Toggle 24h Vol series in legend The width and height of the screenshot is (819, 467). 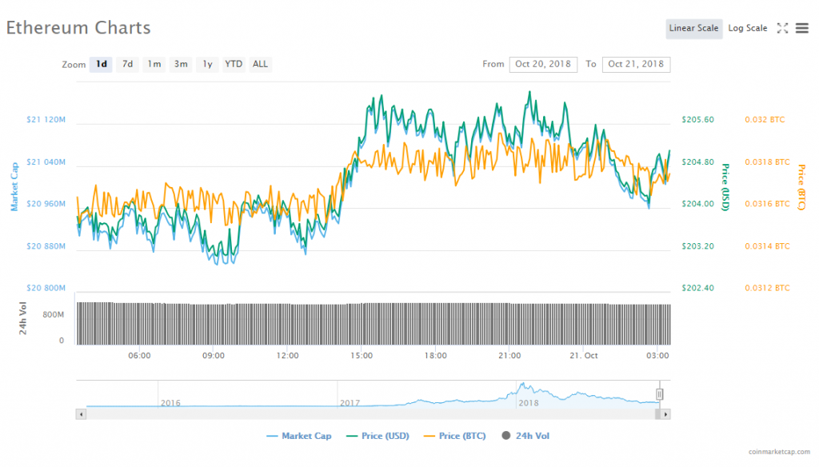pyautogui.click(x=525, y=436)
